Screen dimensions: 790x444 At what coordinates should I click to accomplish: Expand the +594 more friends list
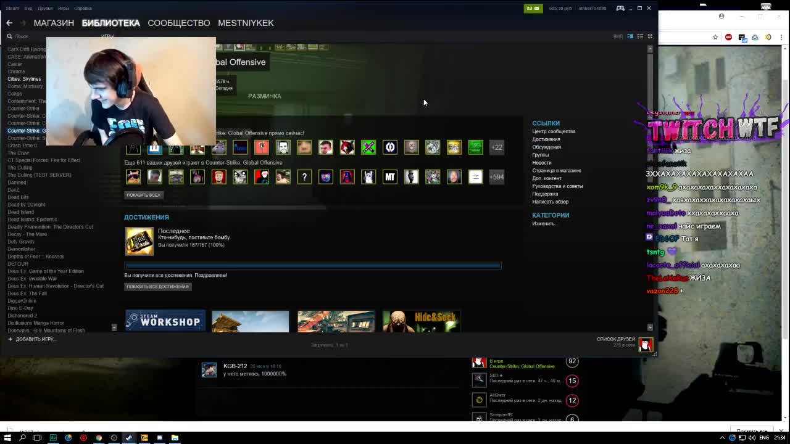496,177
